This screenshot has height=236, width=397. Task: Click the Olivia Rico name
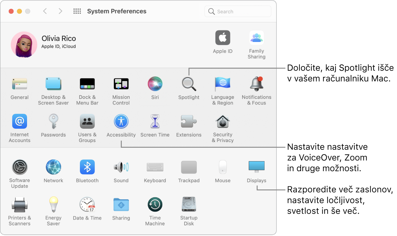[59, 38]
